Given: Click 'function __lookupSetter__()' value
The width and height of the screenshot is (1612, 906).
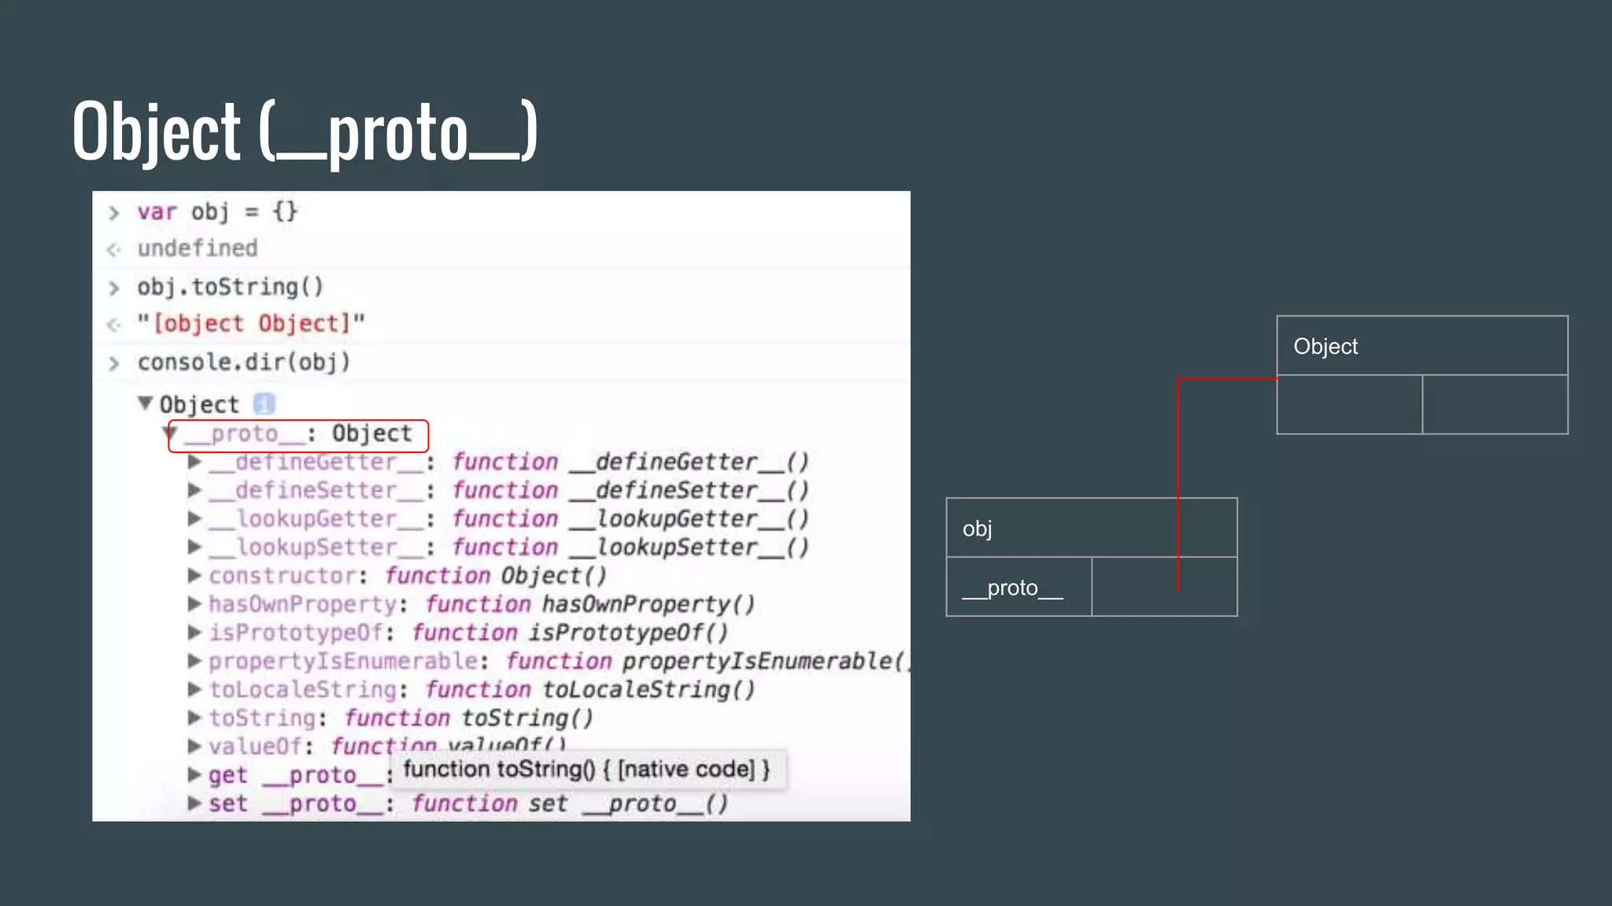Looking at the screenshot, I should (x=630, y=547).
